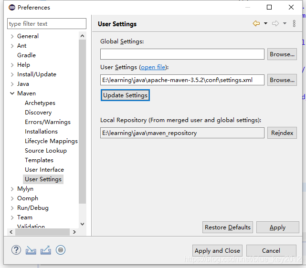
Task: Open the view menu three-dots icon
Action: coord(294,23)
